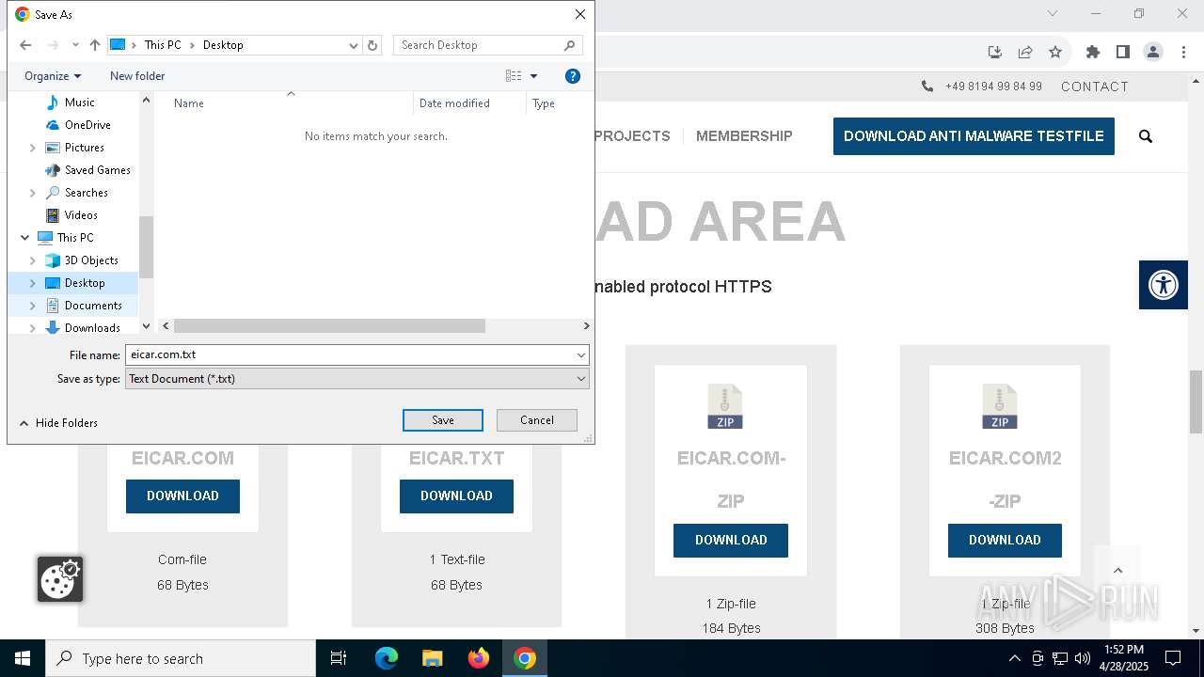This screenshot has height=677, width=1204.
Task: Collapse the This PC tree node
Action: click(25, 238)
